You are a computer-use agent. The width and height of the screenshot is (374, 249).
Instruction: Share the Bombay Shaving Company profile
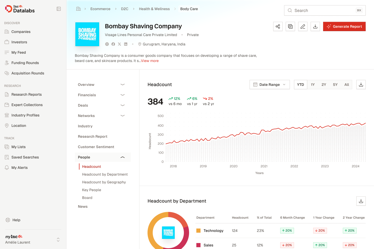278,26
